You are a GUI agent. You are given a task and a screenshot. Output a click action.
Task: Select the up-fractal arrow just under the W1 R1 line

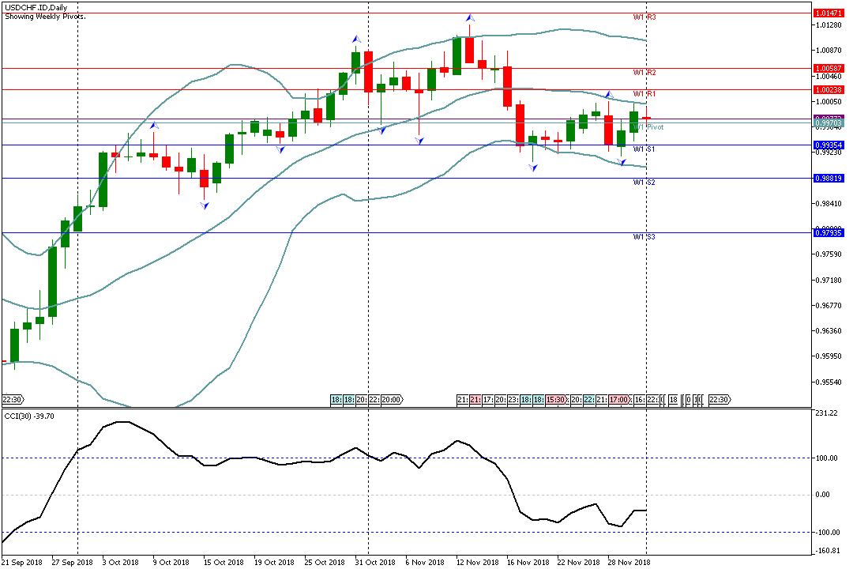[x=609, y=95]
